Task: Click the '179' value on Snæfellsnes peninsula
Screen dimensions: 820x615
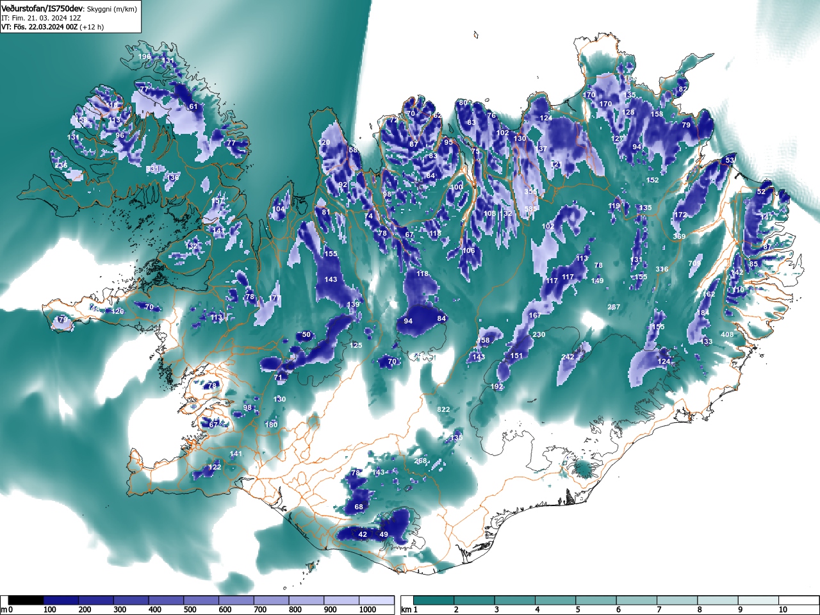Action: tap(61, 319)
